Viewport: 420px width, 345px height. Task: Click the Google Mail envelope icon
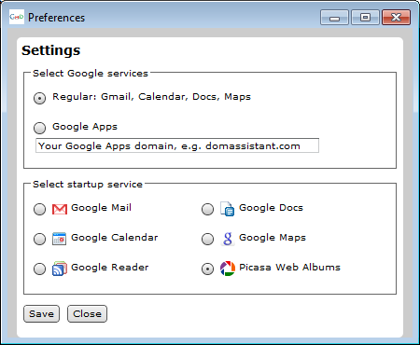(60, 209)
